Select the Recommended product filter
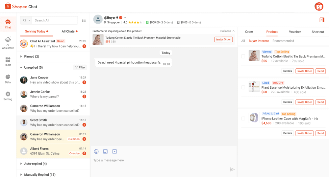Screen dimensions: 329x177 [283, 41]
